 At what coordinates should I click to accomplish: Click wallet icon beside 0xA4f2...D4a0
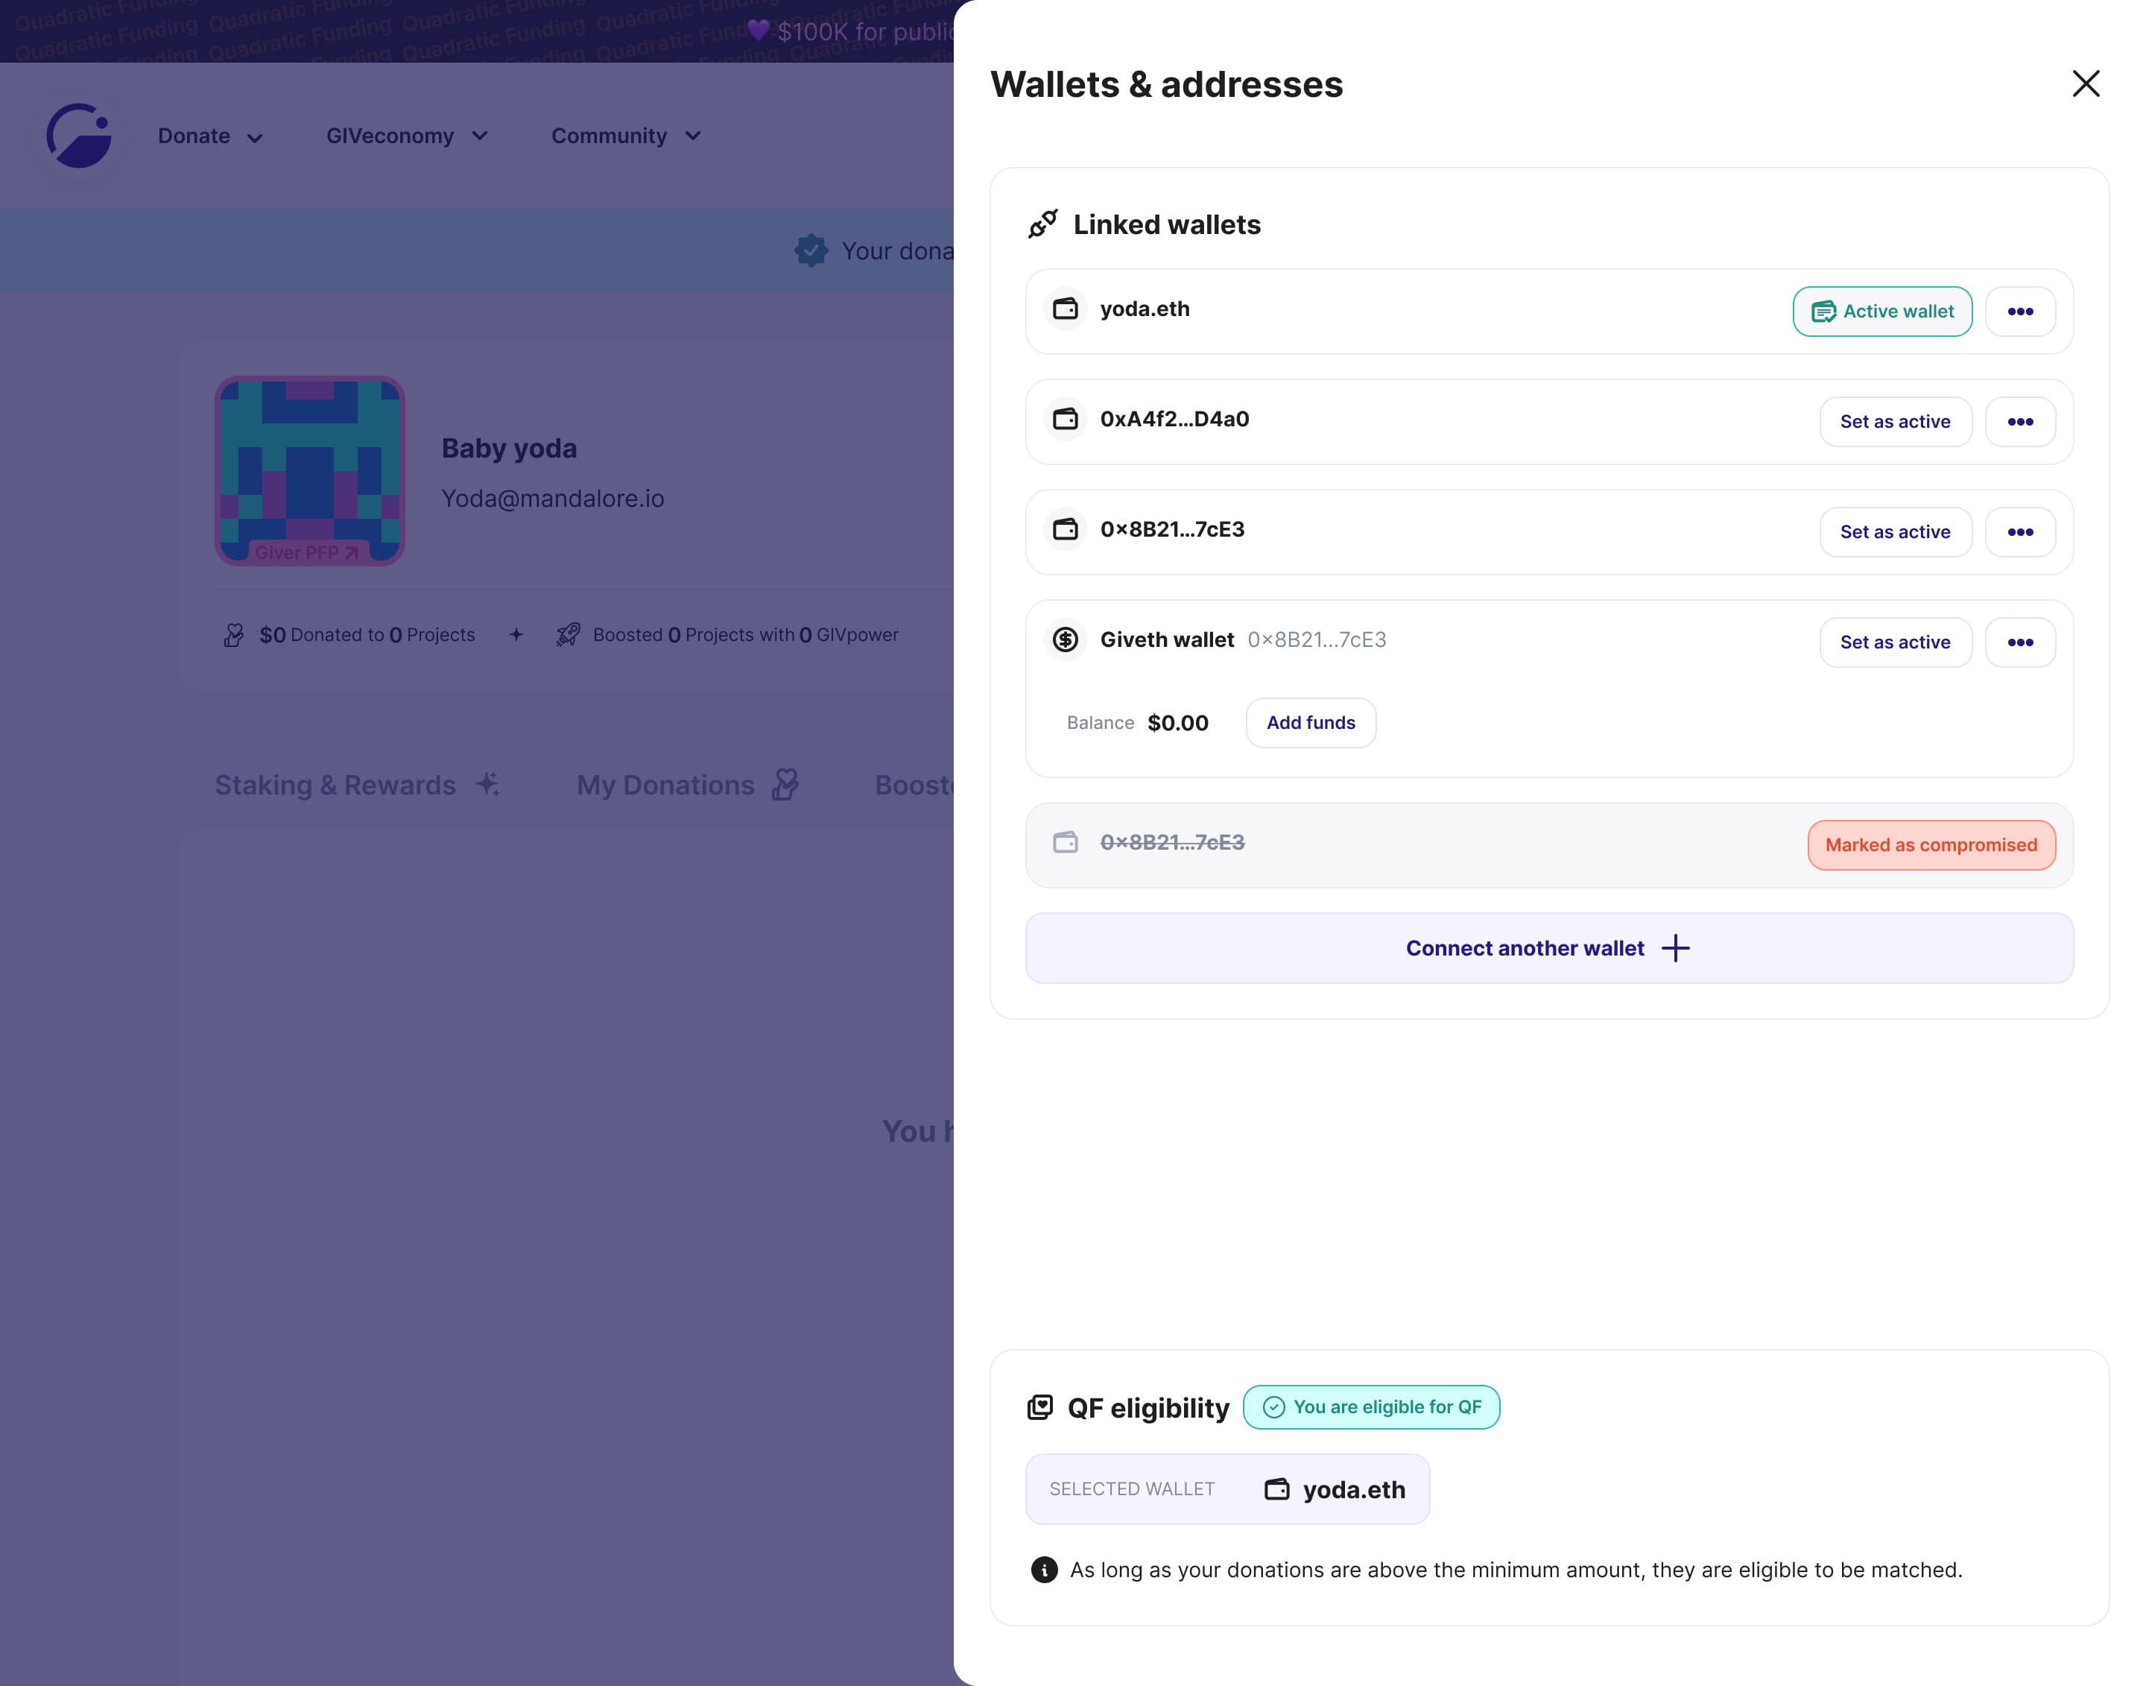pyautogui.click(x=1066, y=420)
